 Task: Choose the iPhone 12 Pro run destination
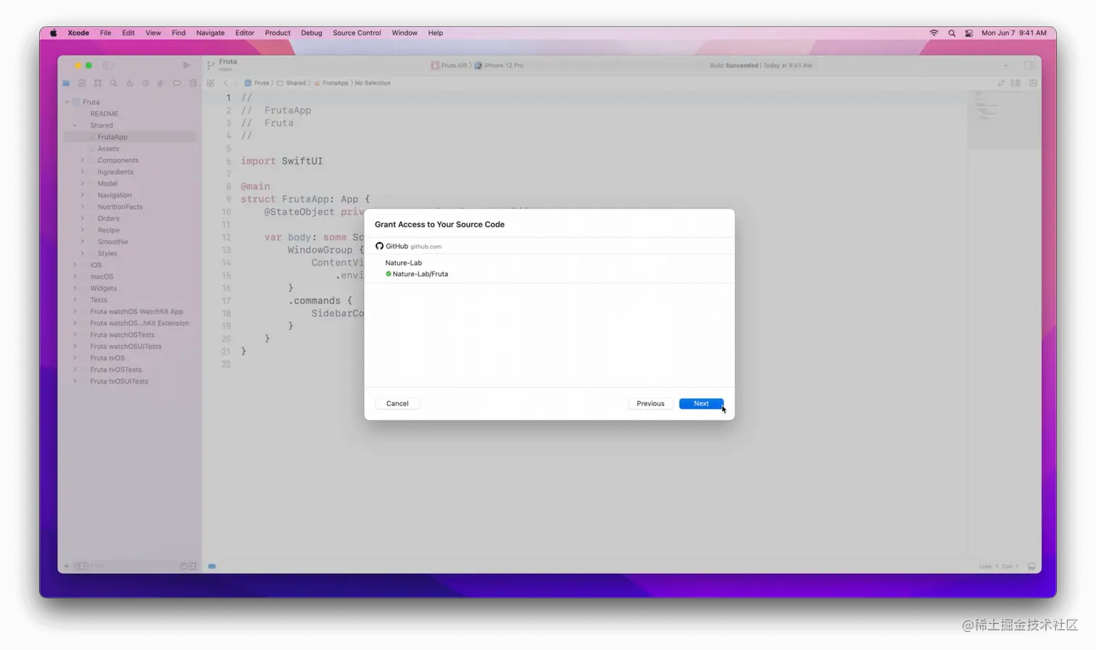pos(499,65)
